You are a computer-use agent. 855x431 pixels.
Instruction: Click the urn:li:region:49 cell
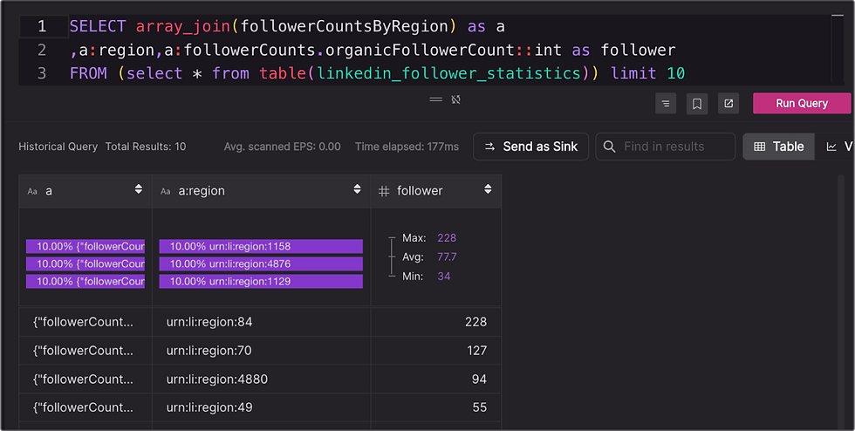[x=261, y=407]
